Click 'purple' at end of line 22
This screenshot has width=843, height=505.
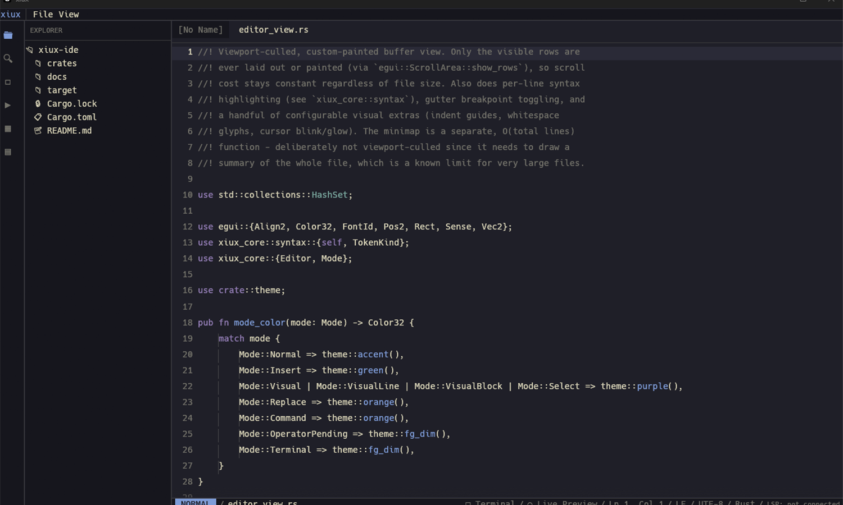point(652,386)
